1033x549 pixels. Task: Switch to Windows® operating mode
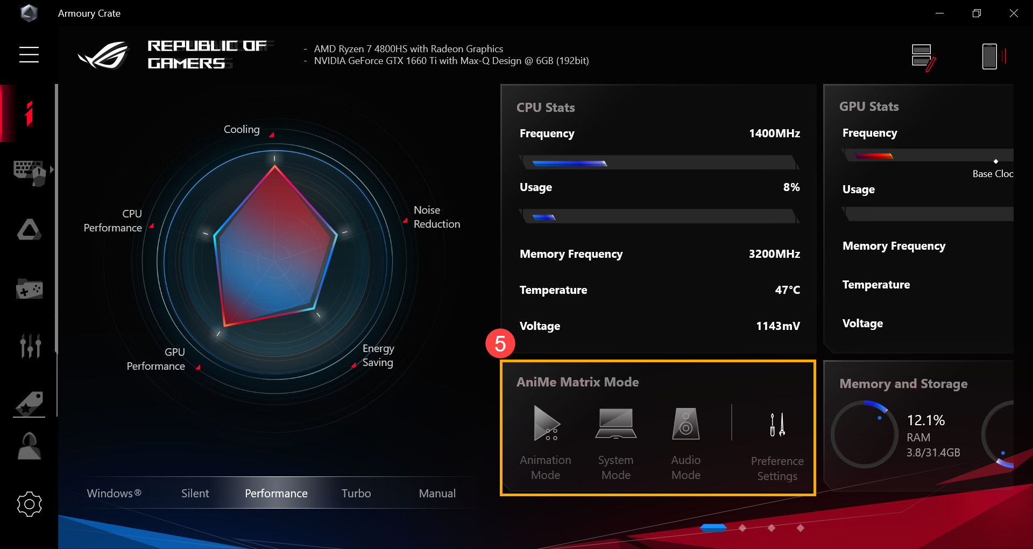coord(114,493)
